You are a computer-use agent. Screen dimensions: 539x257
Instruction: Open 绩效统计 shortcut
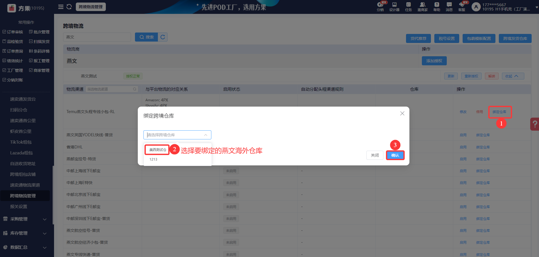[x=13, y=61]
